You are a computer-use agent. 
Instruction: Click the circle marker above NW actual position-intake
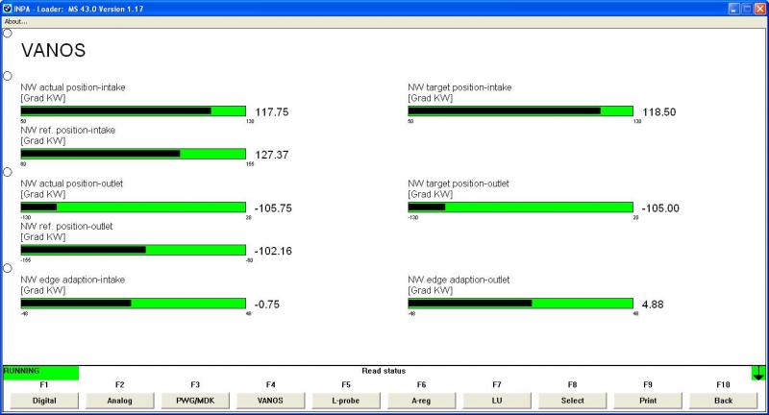click(x=8, y=76)
